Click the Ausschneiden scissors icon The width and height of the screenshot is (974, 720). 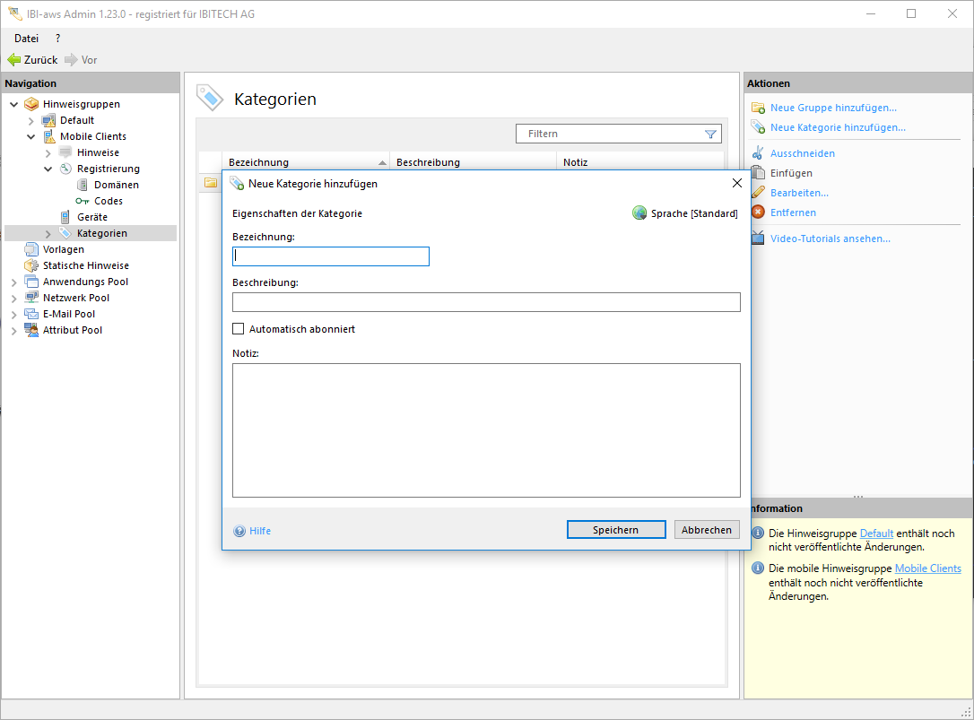[758, 153]
